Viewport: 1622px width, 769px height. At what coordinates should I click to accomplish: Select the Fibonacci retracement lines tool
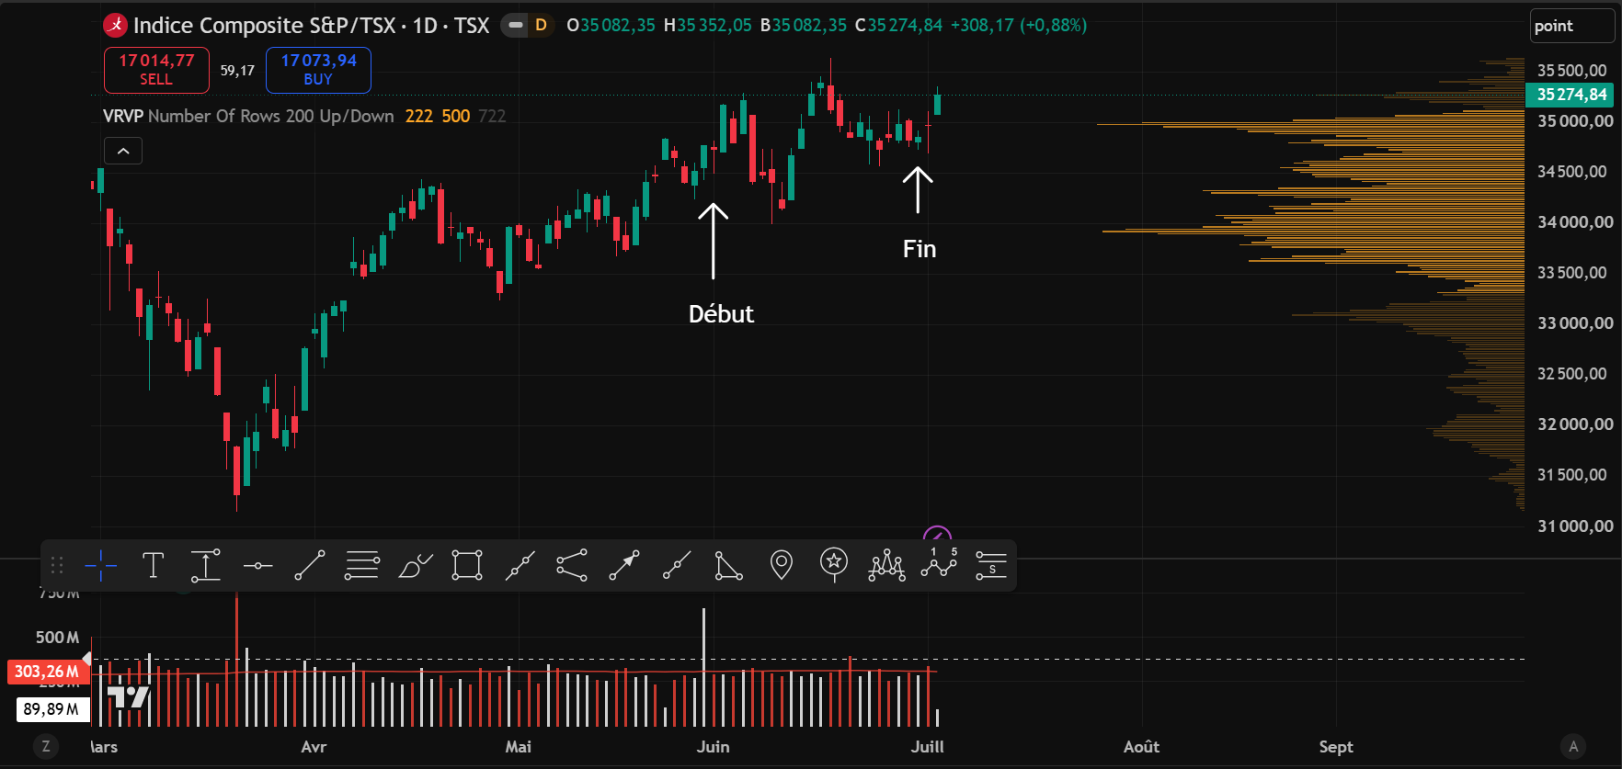pyautogui.click(x=362, y=565)
